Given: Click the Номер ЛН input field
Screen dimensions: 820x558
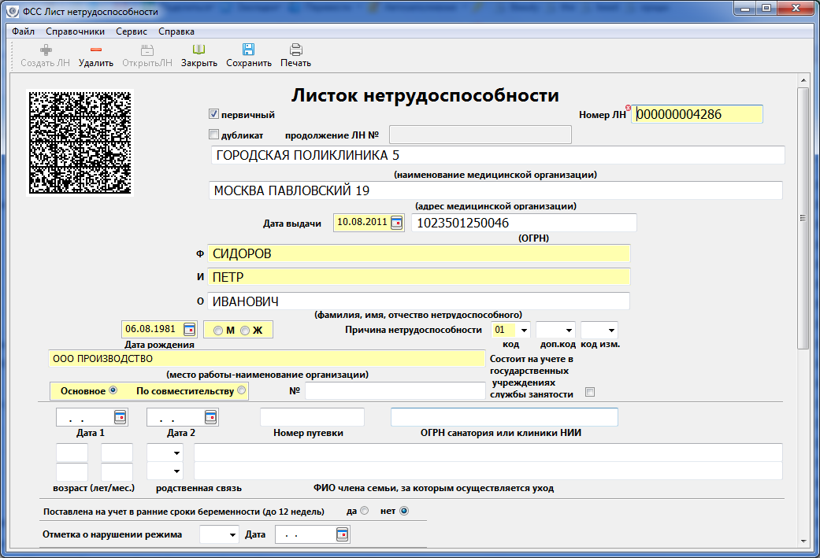Looking at the screenshot, I should point(697,114).
